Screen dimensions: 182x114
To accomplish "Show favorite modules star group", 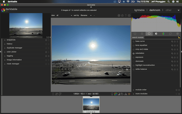I will tap(142, 34).
